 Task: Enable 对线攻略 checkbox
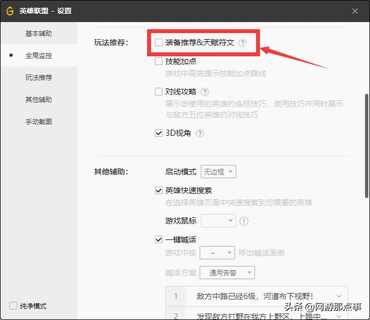pos(159,92)
